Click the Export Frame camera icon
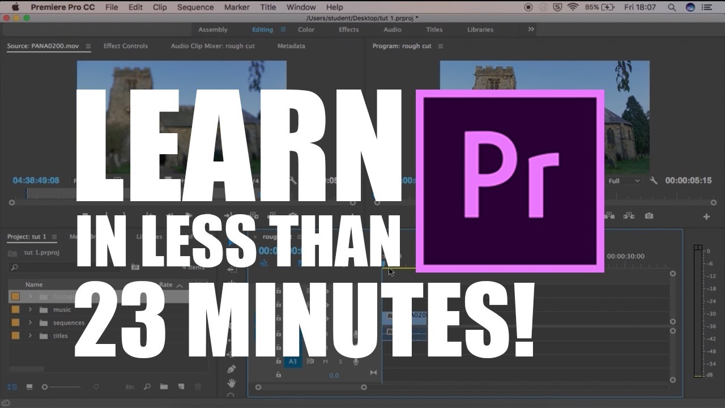The width and height of the screenshot is (725, 408). click(x=649, y=216)
